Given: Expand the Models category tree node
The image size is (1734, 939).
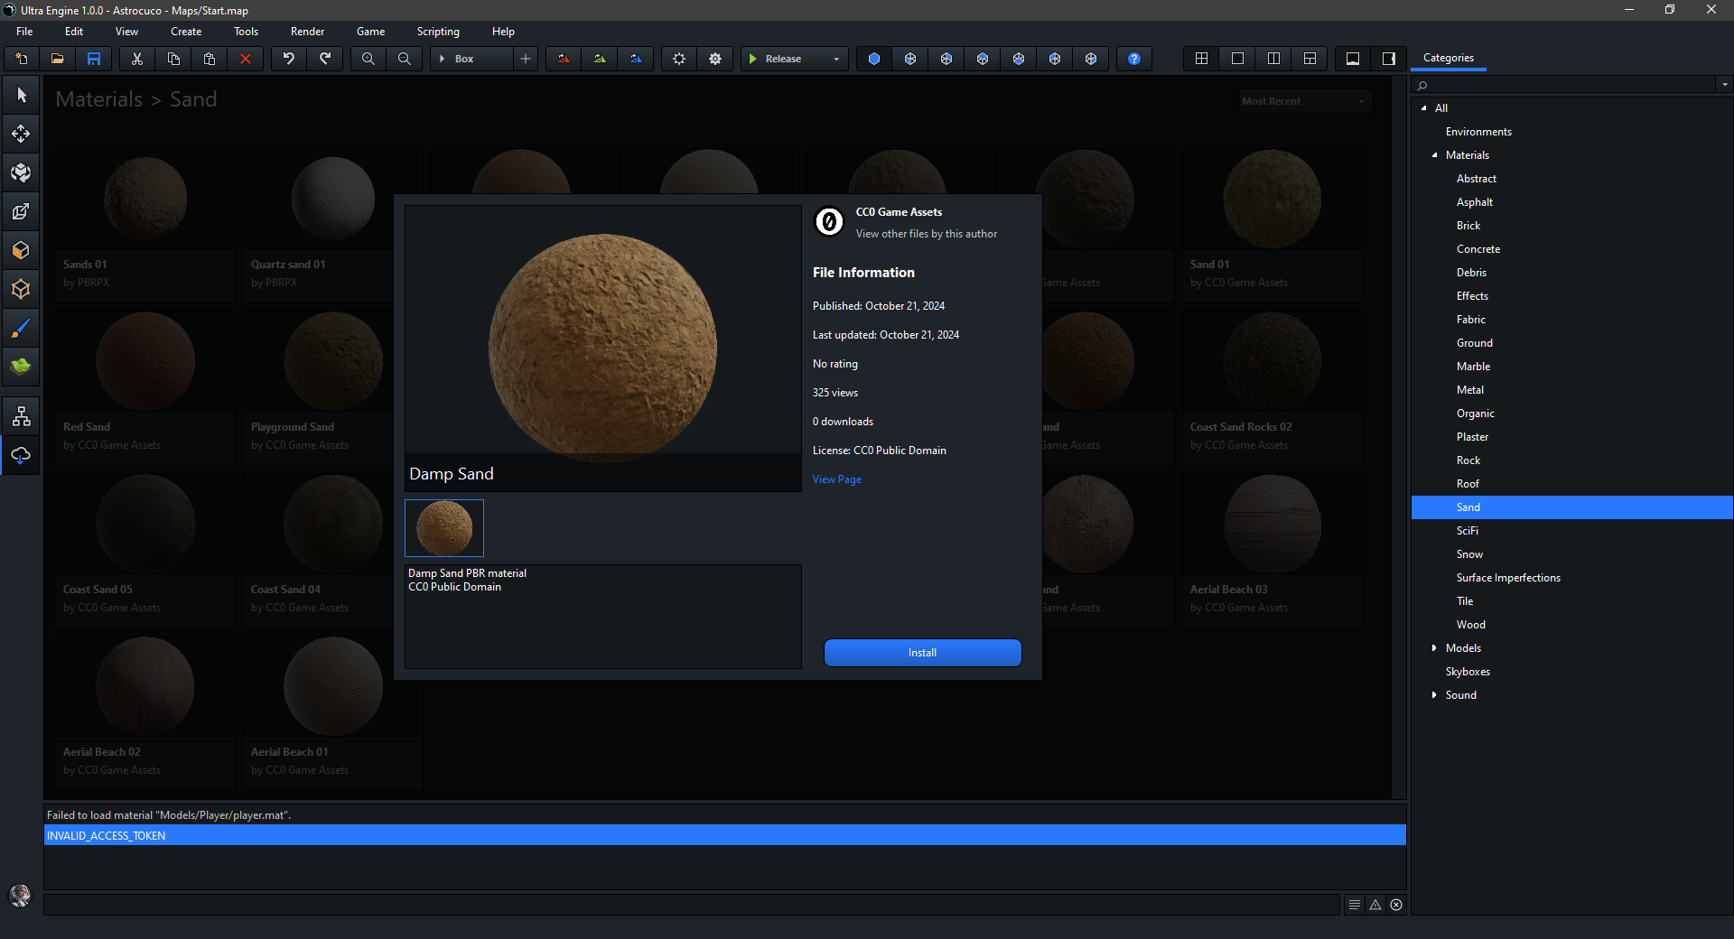Looking at the screenshot, I should 1434,648.
